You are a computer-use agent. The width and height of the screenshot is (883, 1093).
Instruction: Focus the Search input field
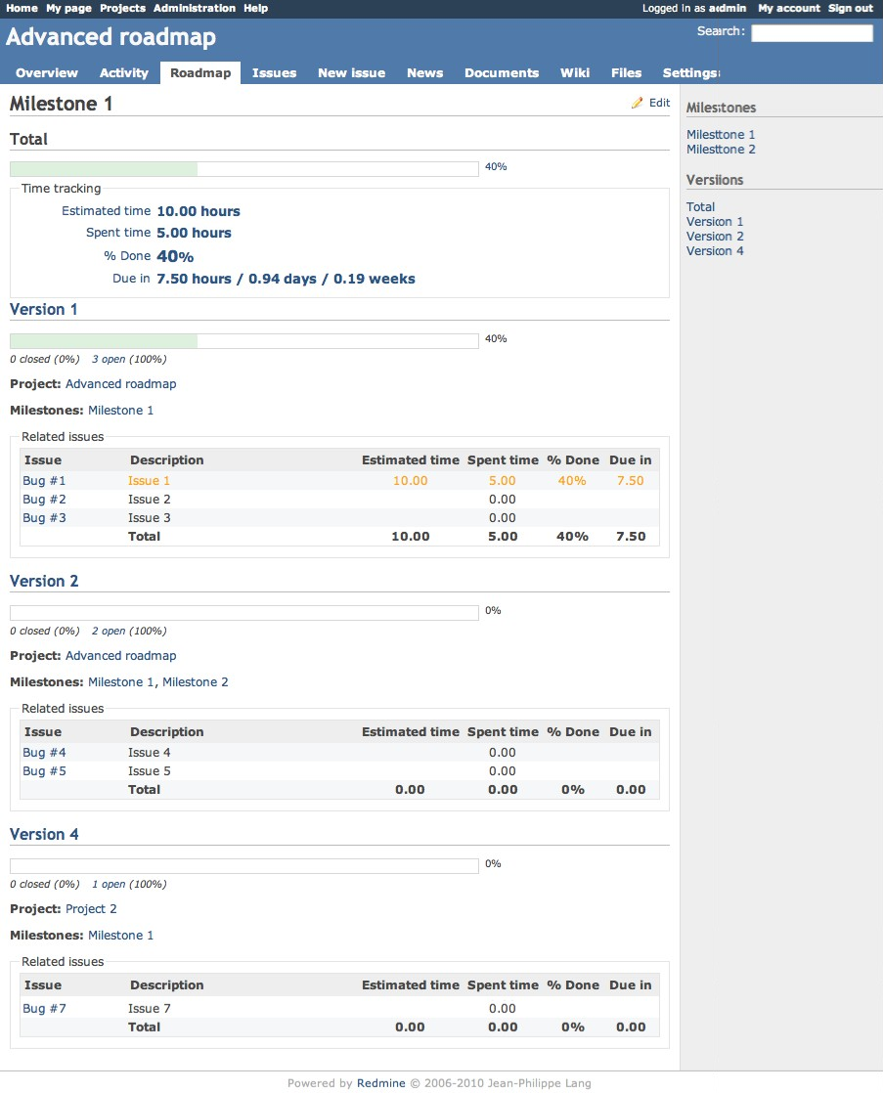tap(812, 33)
